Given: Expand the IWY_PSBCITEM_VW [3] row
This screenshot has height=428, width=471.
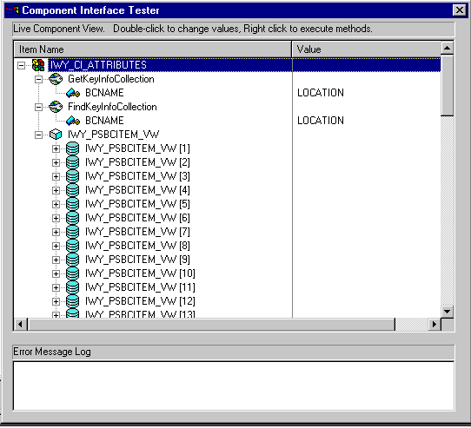Looking at the screenshot, I should (56, 176).
